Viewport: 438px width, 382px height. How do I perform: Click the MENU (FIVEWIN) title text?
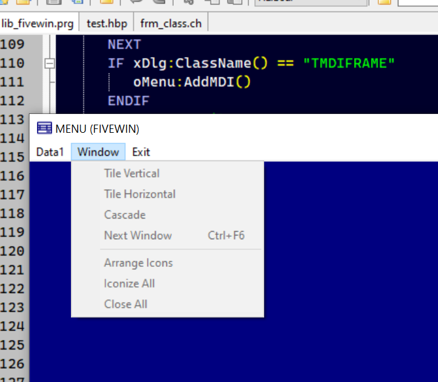(x=97, y=129)
